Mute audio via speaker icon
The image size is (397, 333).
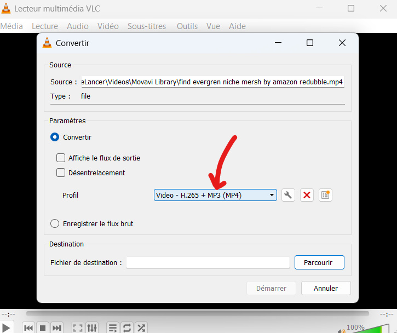[x=342, y=331]
